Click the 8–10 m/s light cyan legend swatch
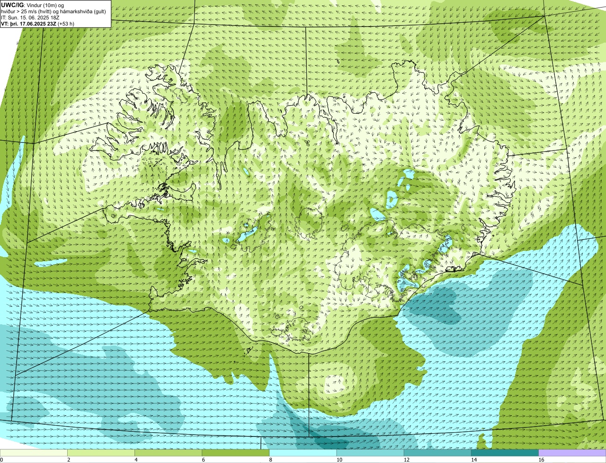This screenshot has width=606, height=463. tap(303, 453)
